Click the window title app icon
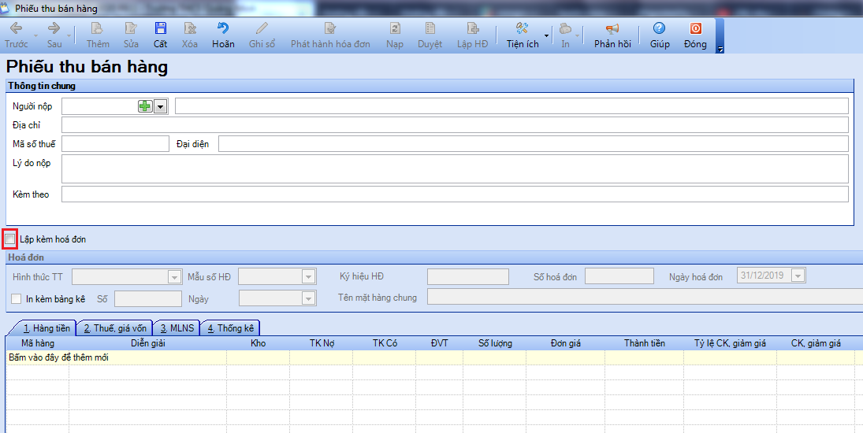 (5, 8)
